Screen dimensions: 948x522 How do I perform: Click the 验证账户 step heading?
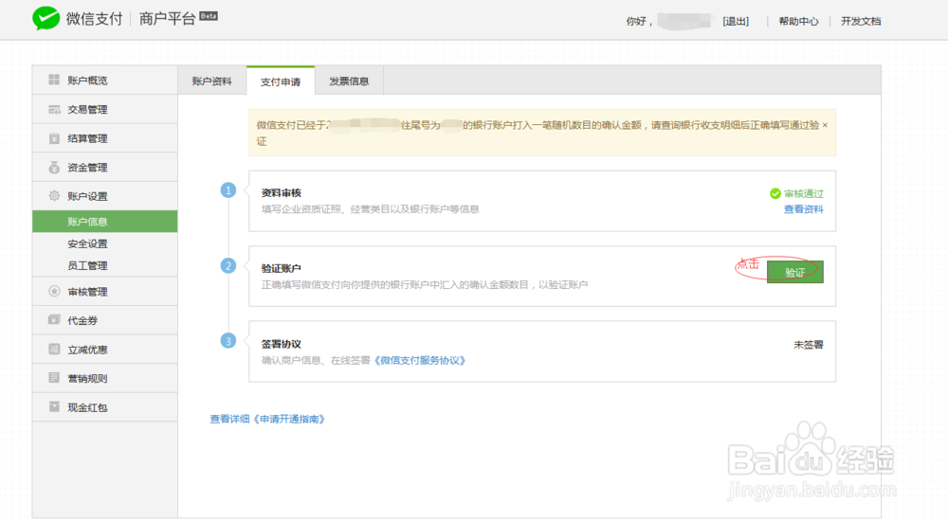pos(282,268)
